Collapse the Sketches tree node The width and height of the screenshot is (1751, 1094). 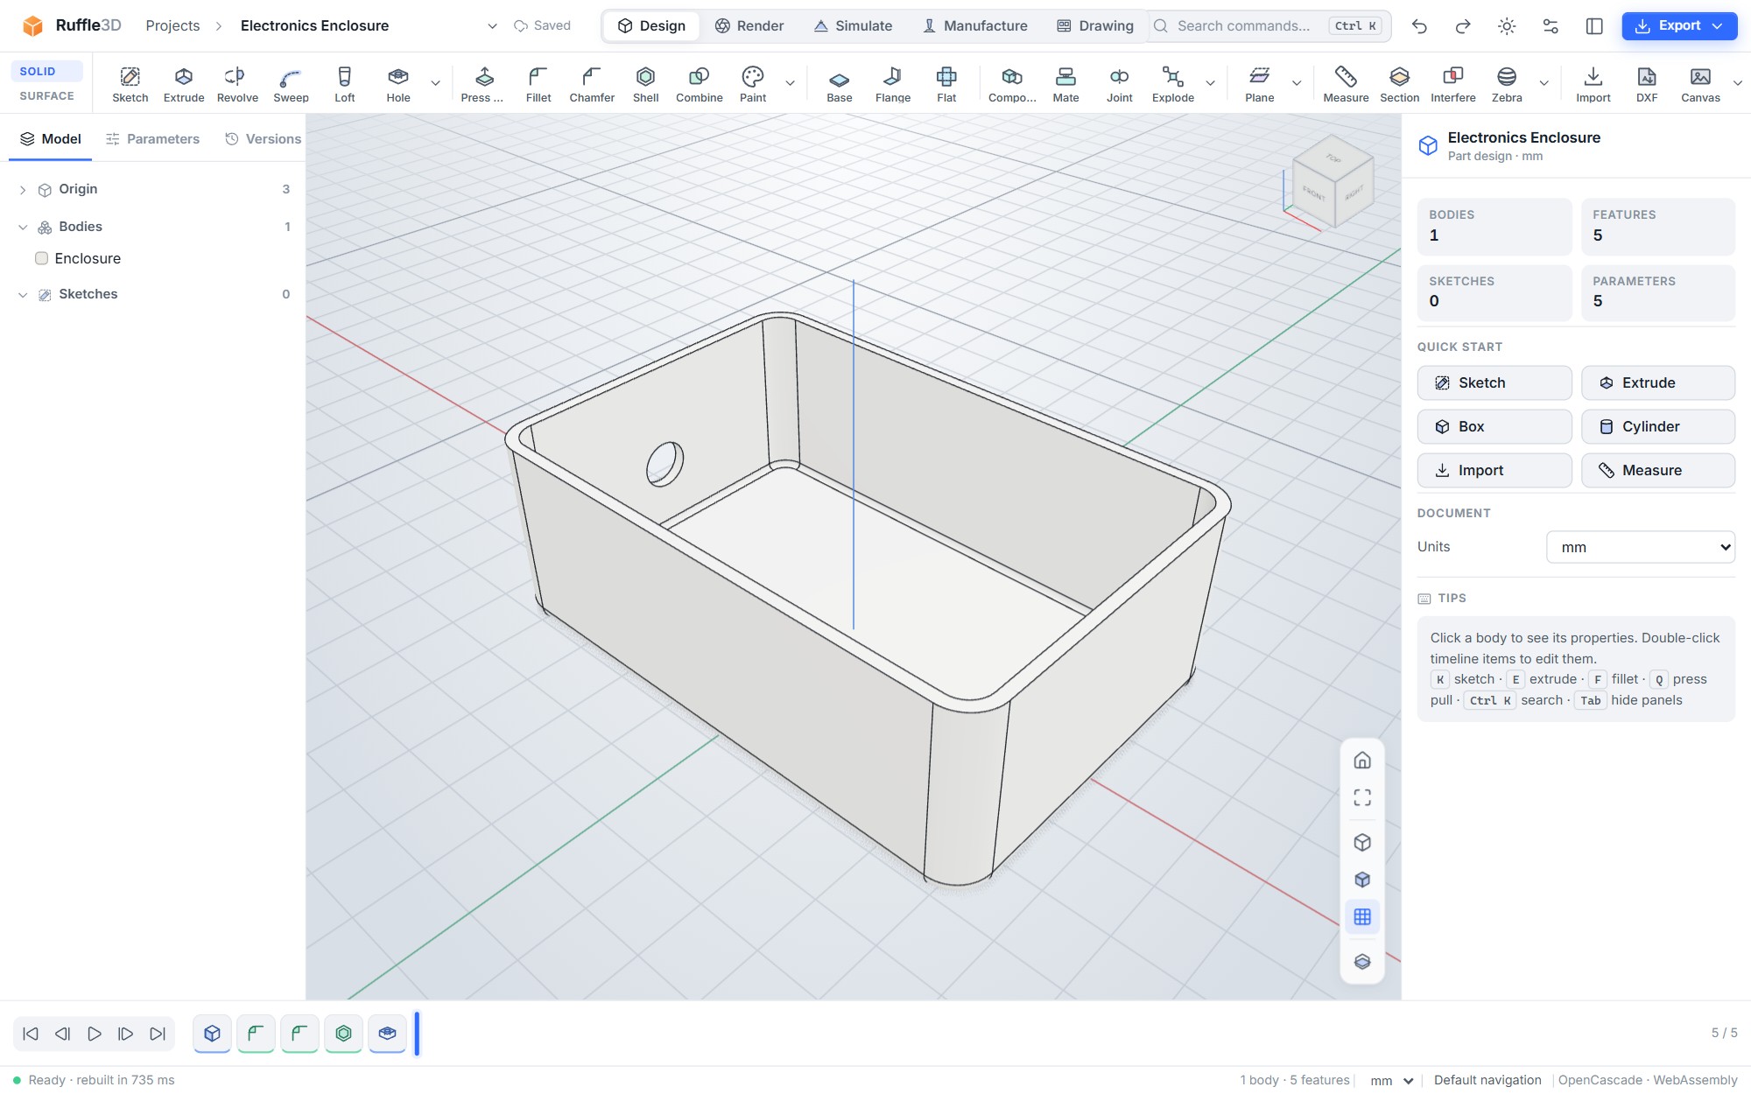pyautogui.click(x=23, y=295)
